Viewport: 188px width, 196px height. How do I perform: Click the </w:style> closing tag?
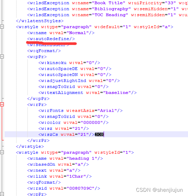pyautogui.click(x=30, y=146)
